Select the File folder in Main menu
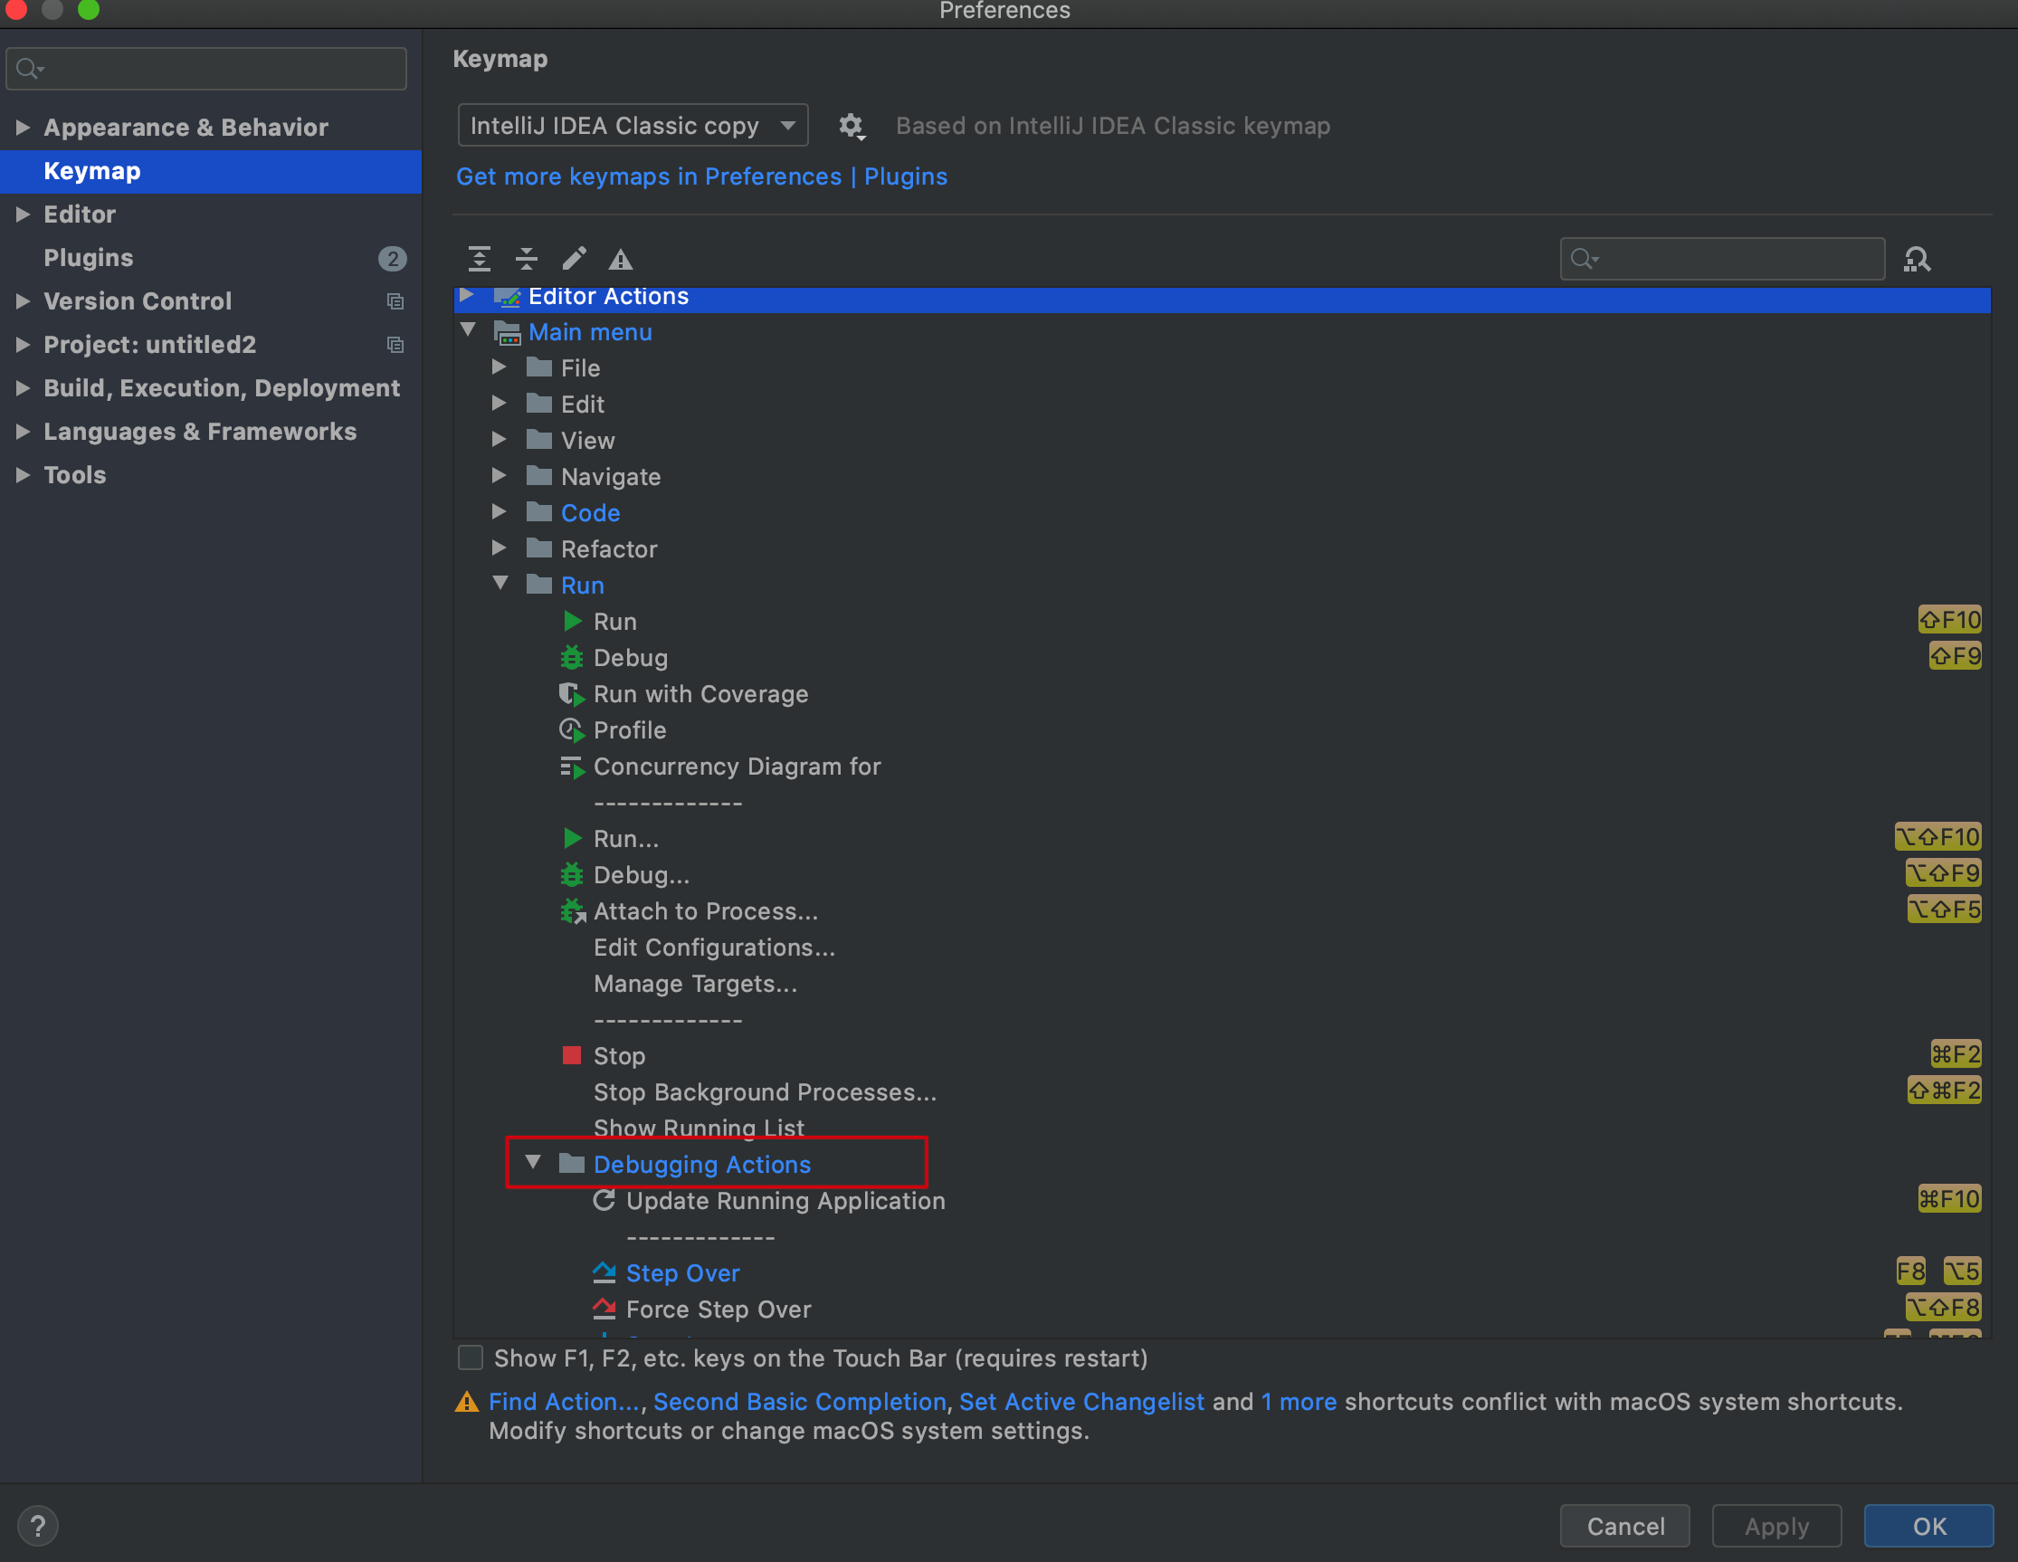Screen dimensions: 2018x1562 pos(1222,367)
